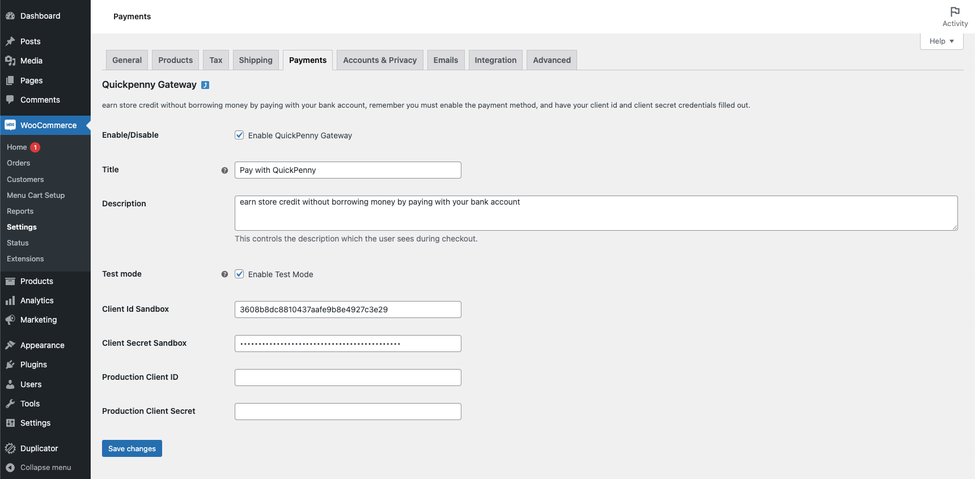Viewport: 975px width, 479px height.
Task: Click the return arrow icon beside Quickpenny Gateway
Action: [x=205, y=85]
